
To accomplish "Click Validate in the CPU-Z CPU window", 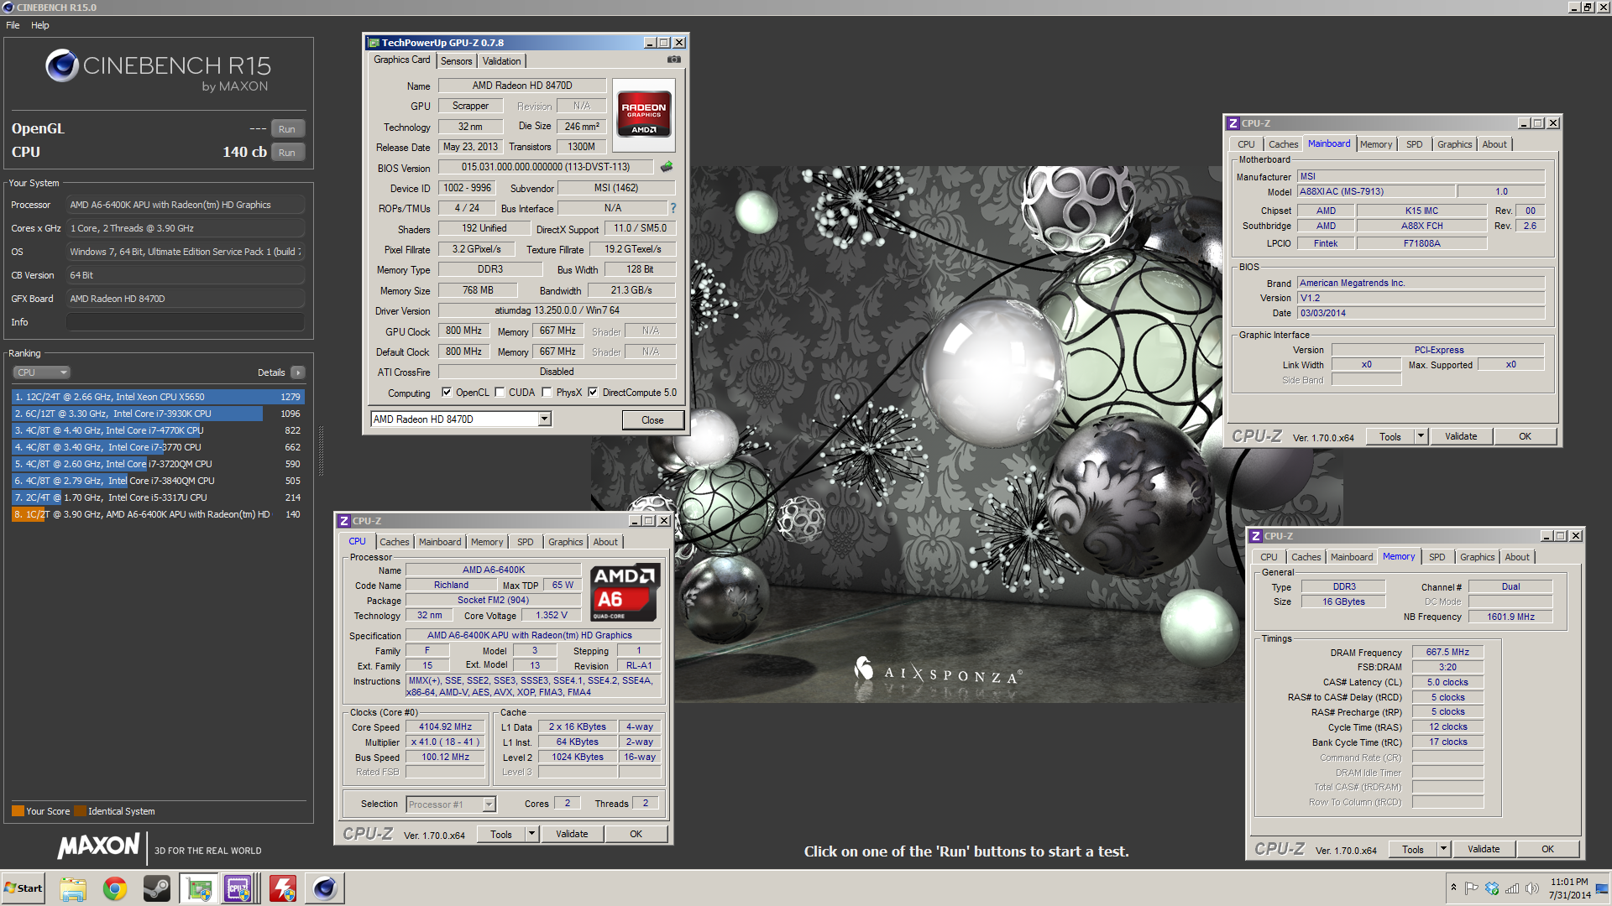I will tap(572, 834).
